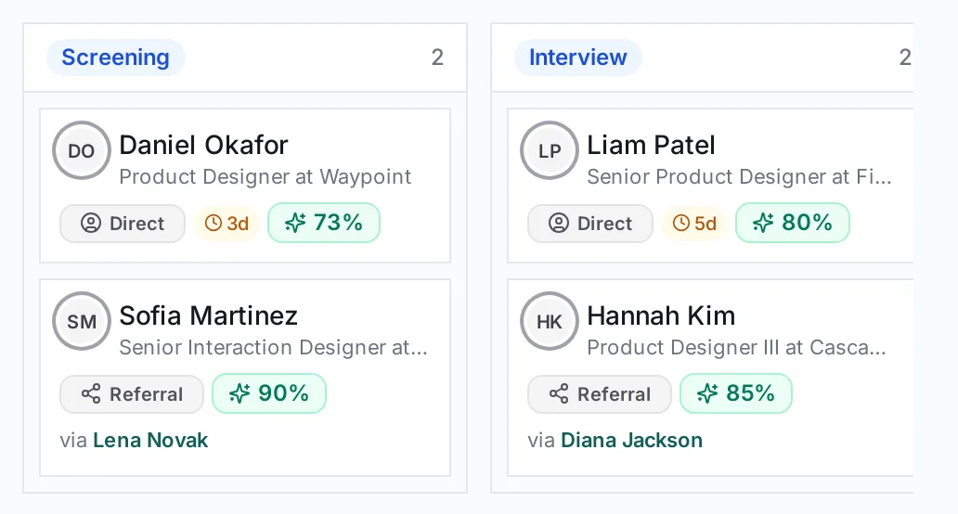The image size is (958, 514).
Task: Click Liam Patel's LP avatar
Action: [x=550, y=150]
